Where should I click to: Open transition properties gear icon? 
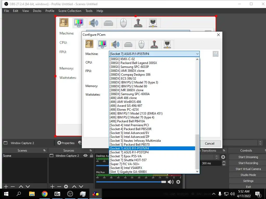pyautogui.click(x=223, y=157)
